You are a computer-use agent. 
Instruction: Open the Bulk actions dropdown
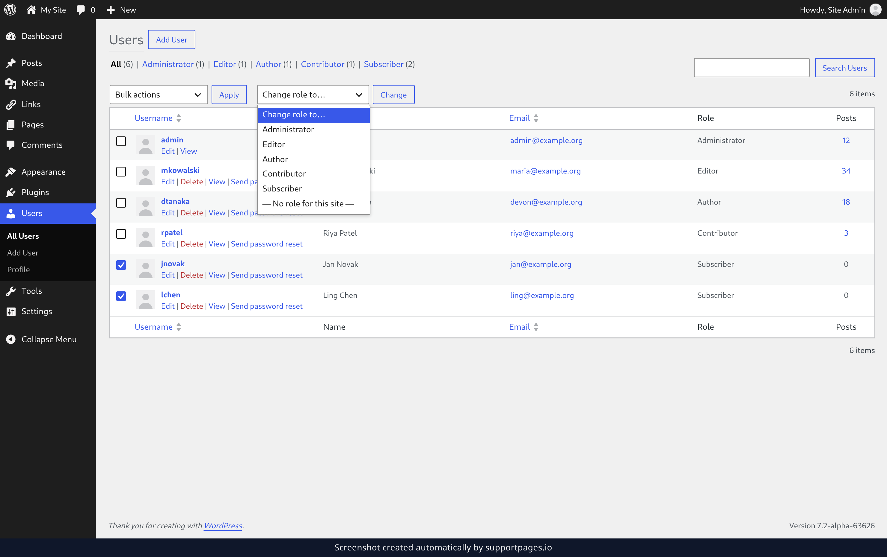click(159, 95)
